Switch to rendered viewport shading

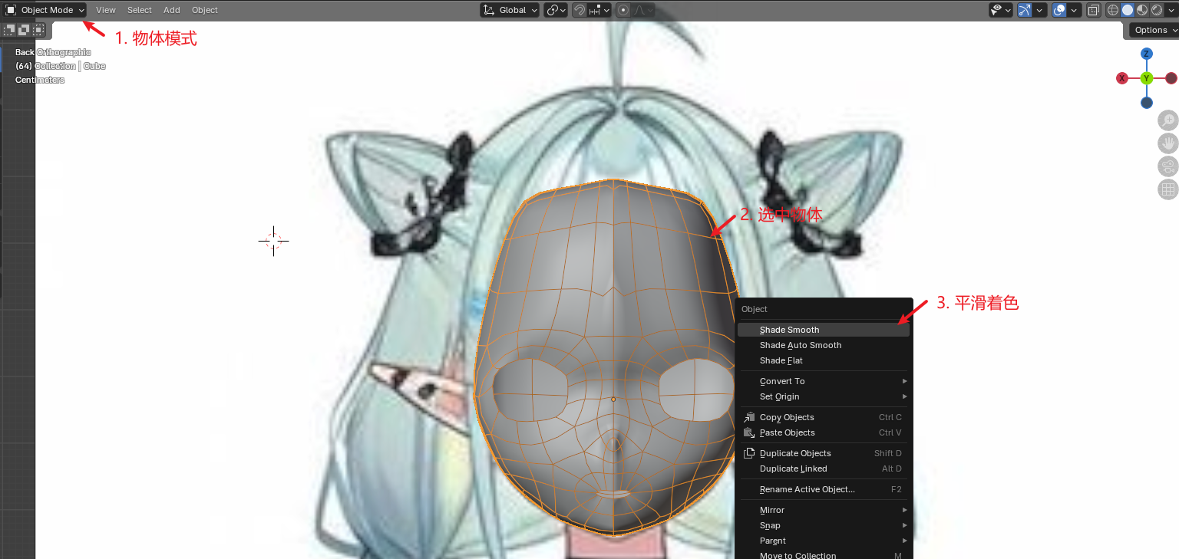pyautogui.click(x=1157, y=10)
